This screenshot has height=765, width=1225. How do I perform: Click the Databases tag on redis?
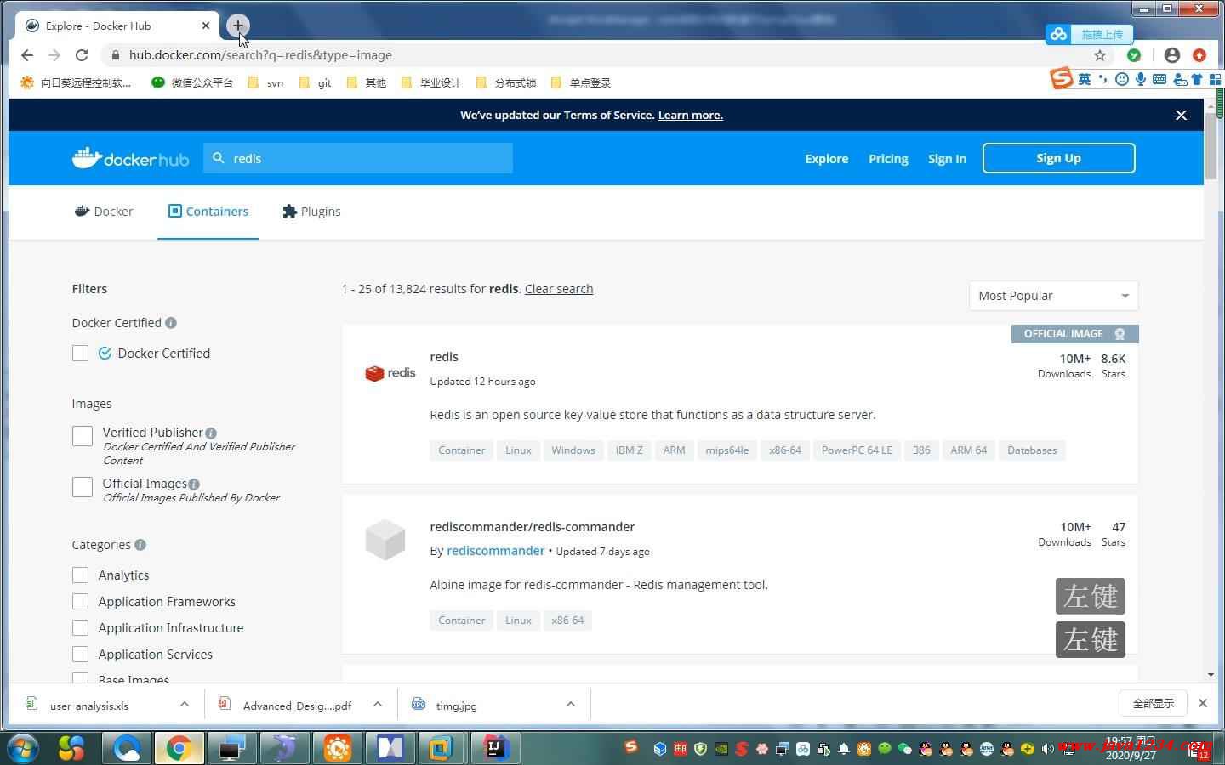tap(1032, 450)
